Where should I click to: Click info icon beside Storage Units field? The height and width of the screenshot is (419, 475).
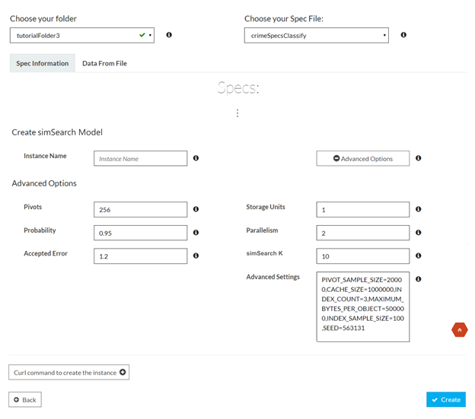tap(418, 209)
